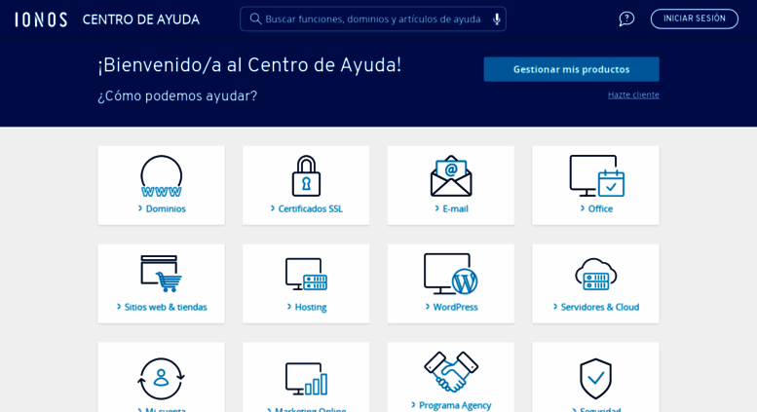Click the CENTRO DE AYUDA title

pyautogui.click(x=141, y=19)
